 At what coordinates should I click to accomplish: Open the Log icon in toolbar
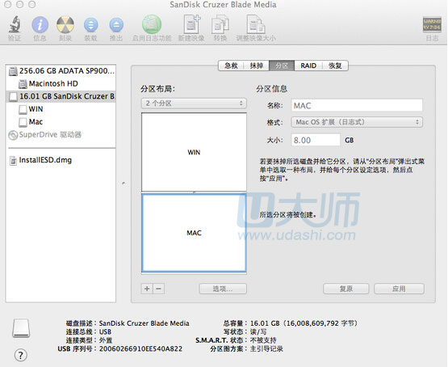coord(432,24)
